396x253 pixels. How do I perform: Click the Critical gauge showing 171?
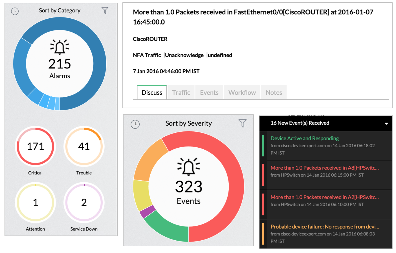(x=35, y=147)
